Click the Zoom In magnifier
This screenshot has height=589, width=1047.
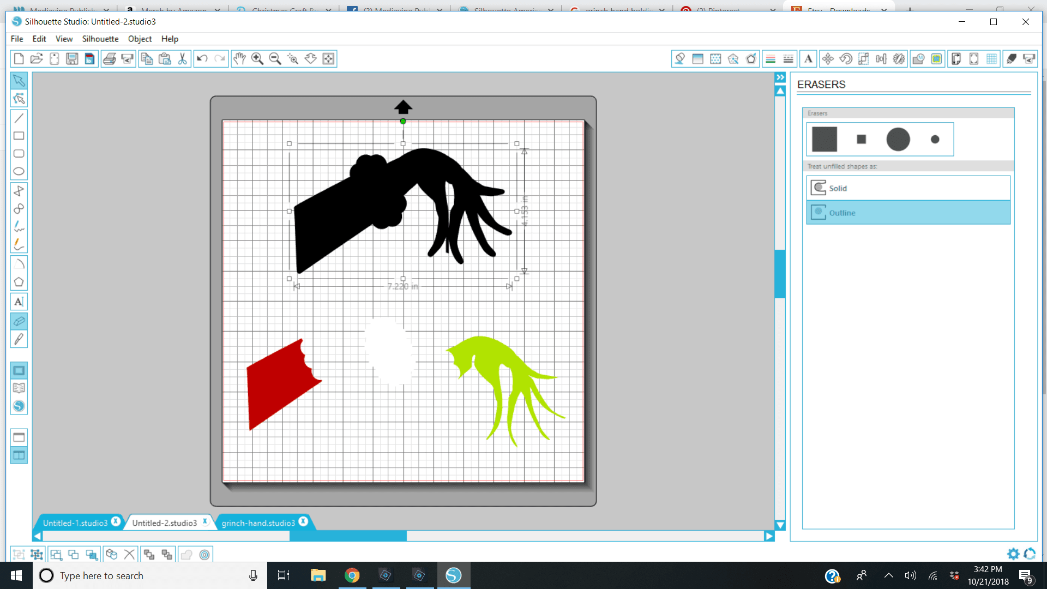pos(257,59)
